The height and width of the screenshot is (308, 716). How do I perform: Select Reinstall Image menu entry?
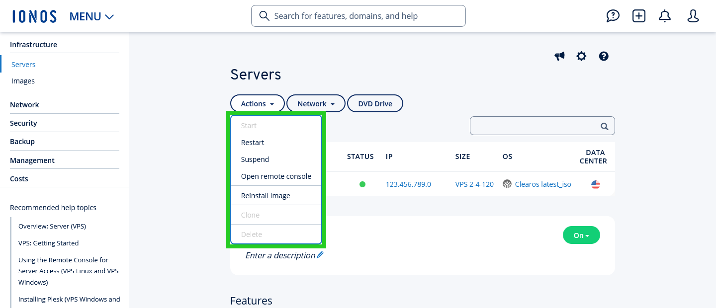[266, 196]
